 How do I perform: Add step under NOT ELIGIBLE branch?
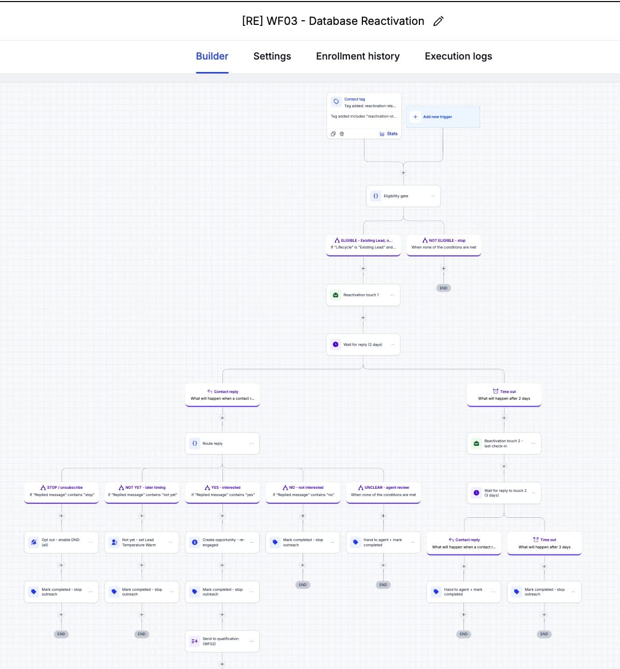443,268
